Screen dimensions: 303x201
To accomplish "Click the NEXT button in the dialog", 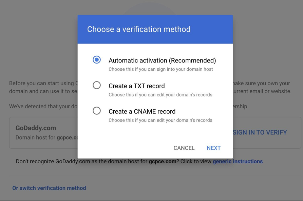I will [x=213, y=148].
